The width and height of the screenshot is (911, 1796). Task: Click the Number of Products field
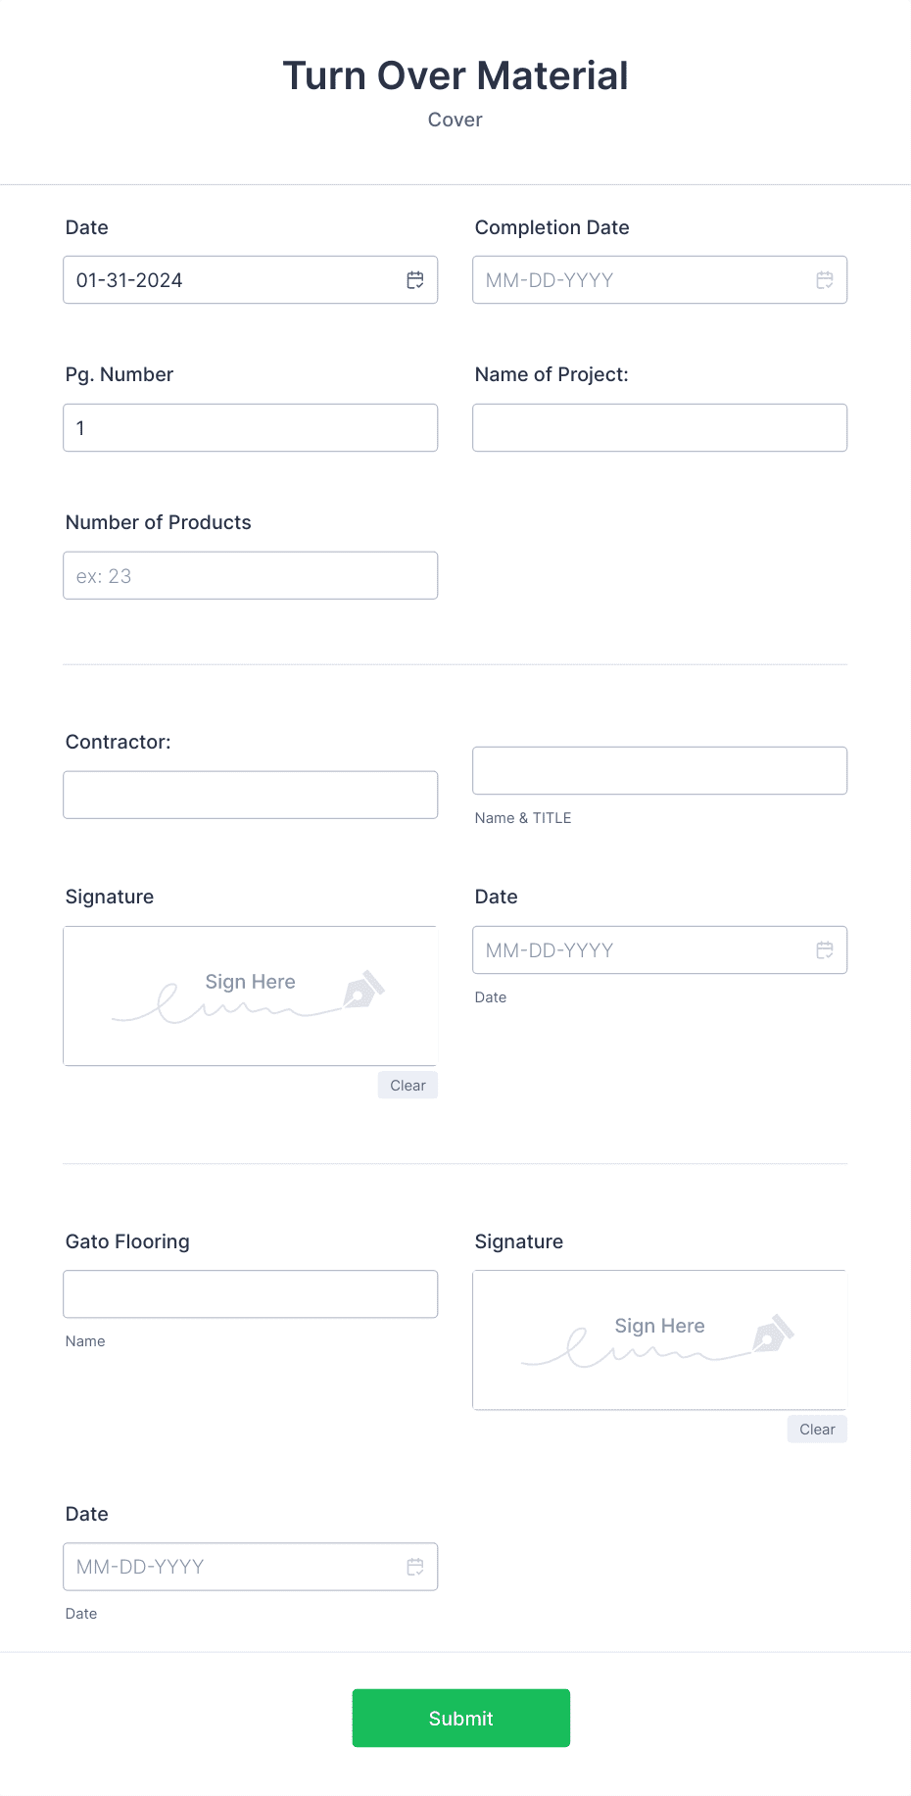[250, 575]
